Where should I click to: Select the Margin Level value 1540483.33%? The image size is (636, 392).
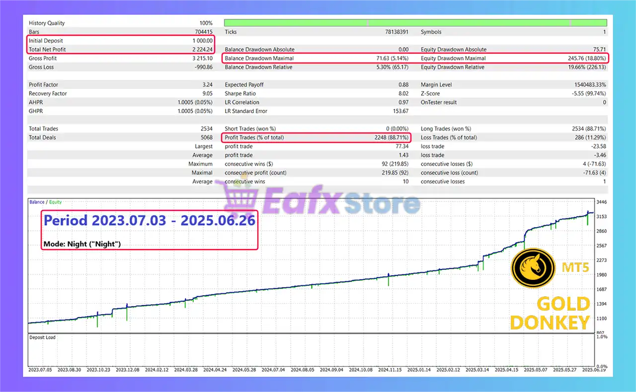(591, 85)
